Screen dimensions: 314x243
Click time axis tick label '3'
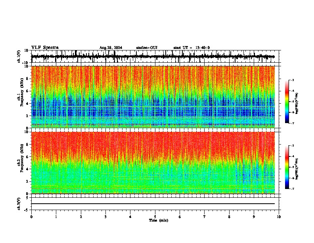(105, 217)
